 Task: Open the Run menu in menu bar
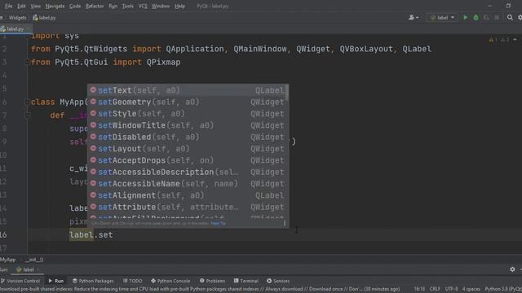point(113,6)
